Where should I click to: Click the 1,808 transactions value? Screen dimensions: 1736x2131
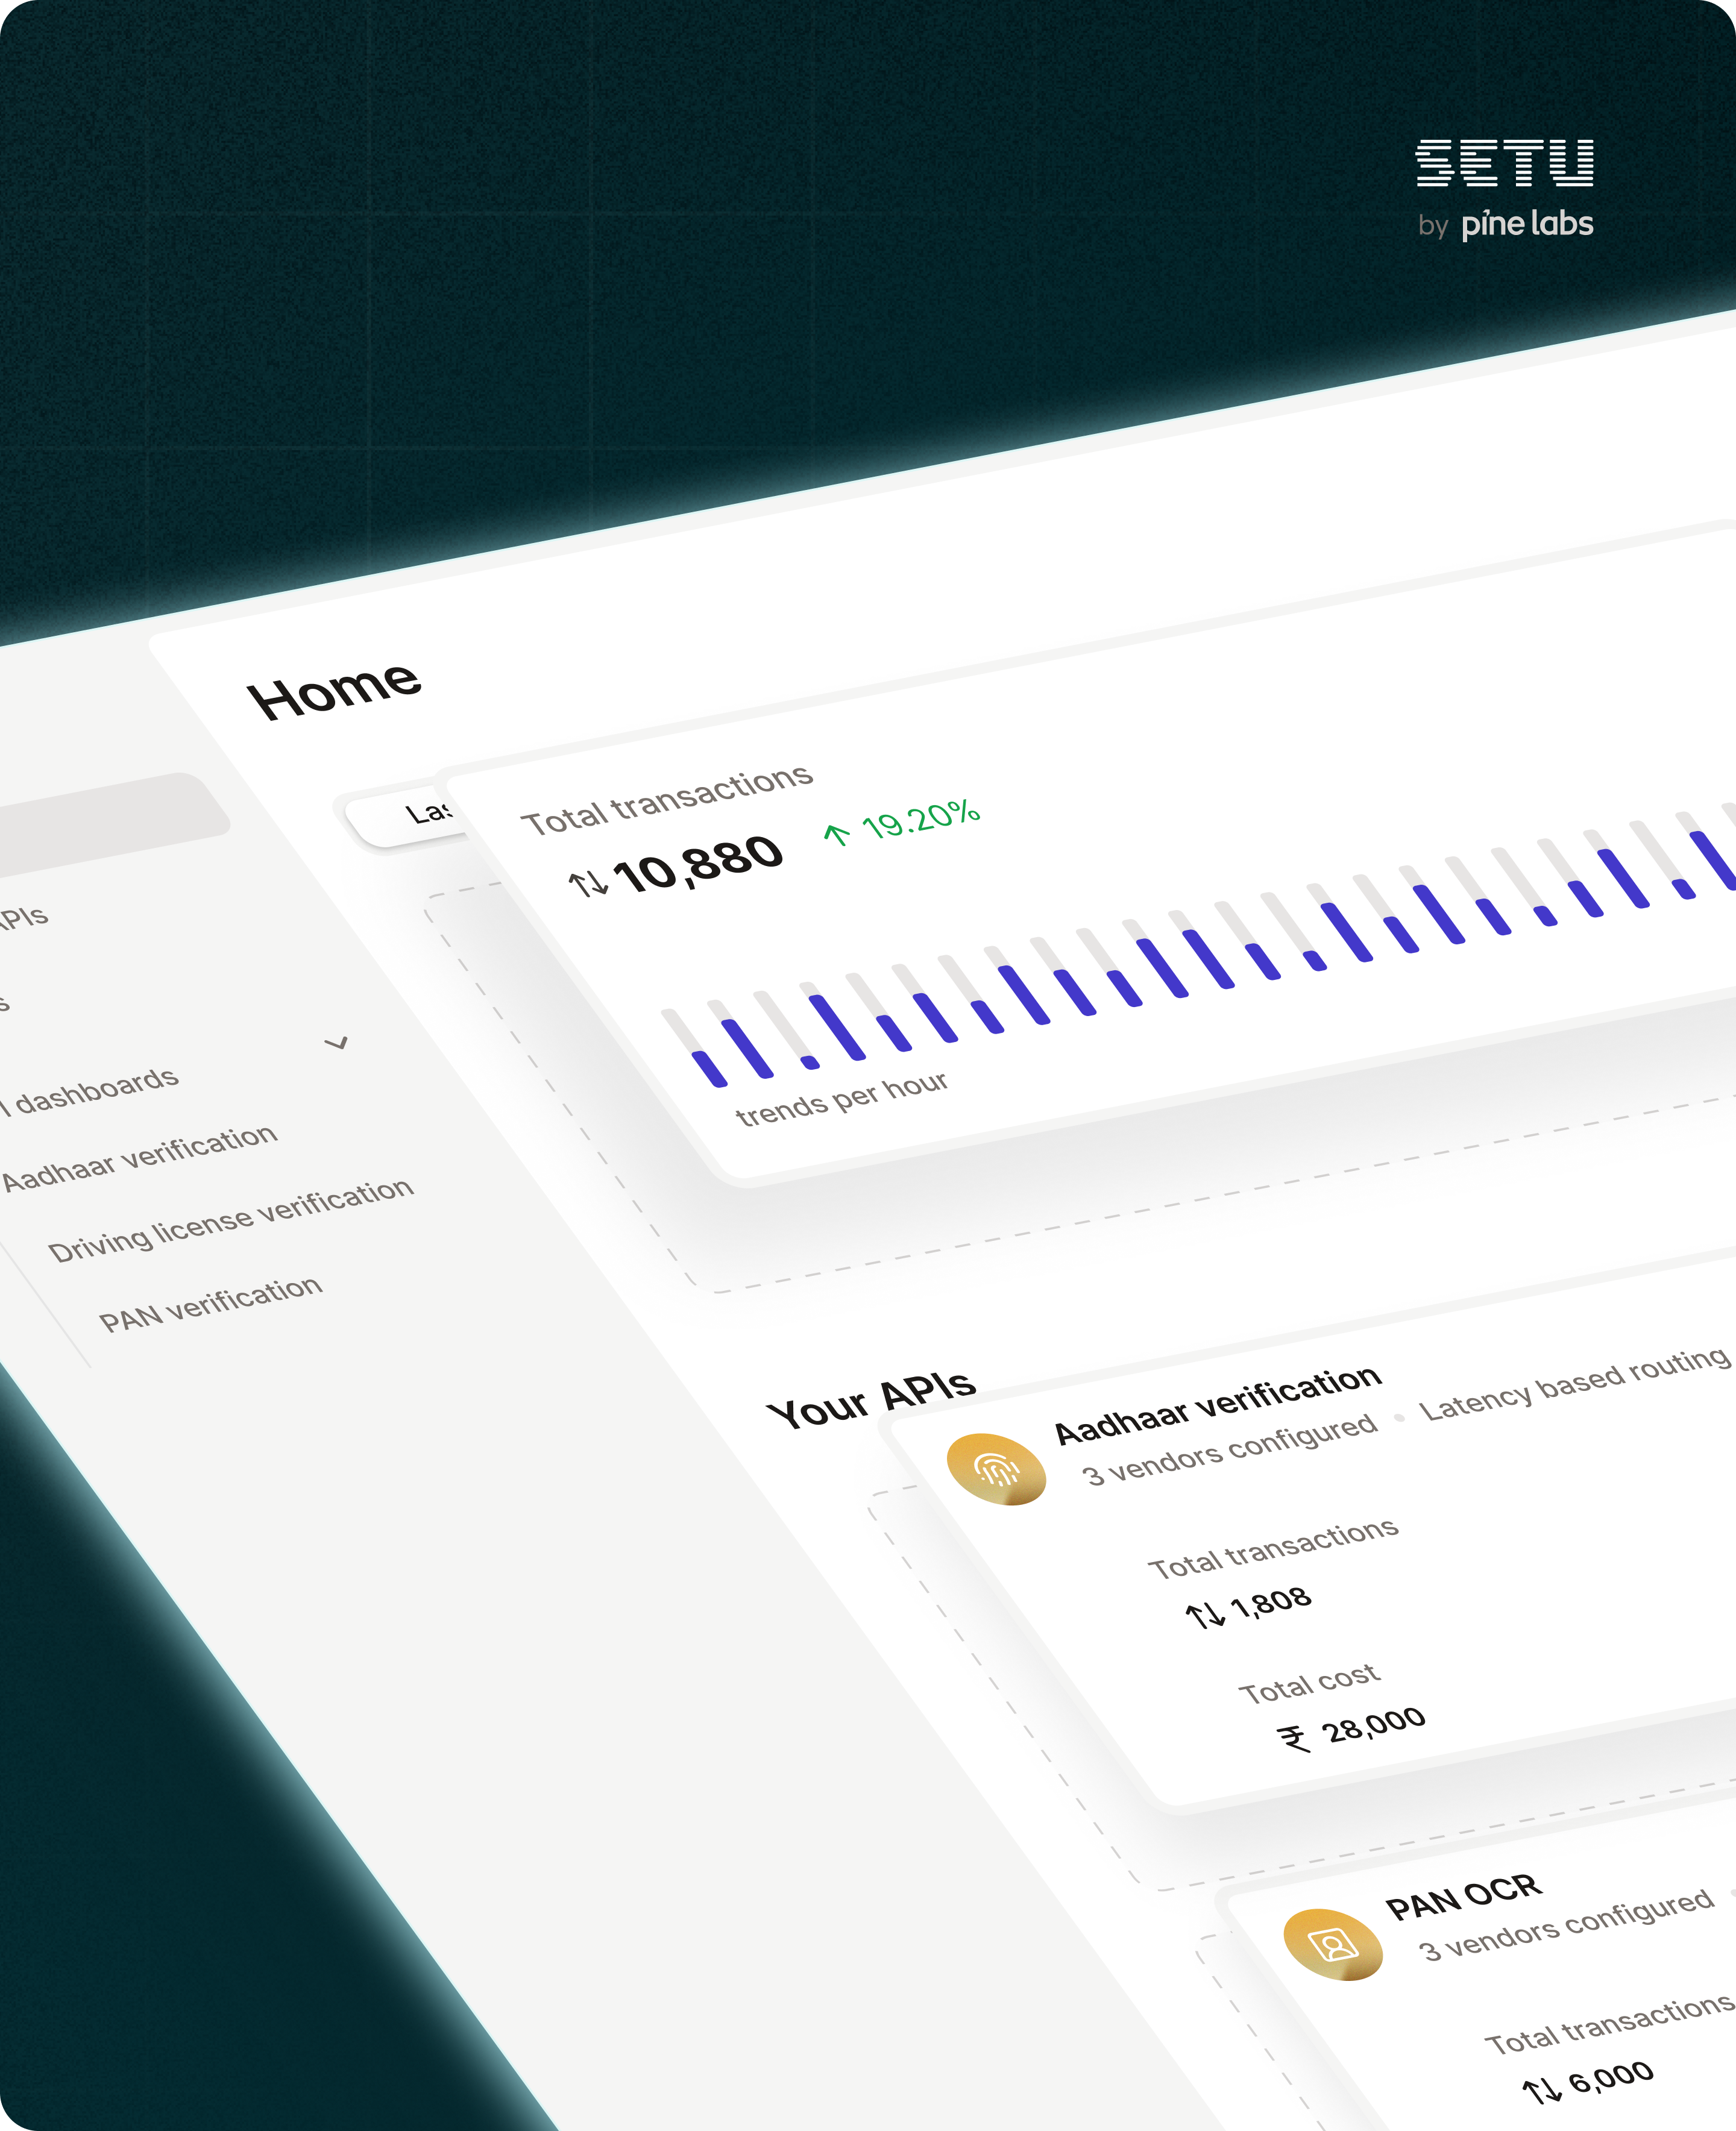pyautogui.click(x=1270, y=1603)
